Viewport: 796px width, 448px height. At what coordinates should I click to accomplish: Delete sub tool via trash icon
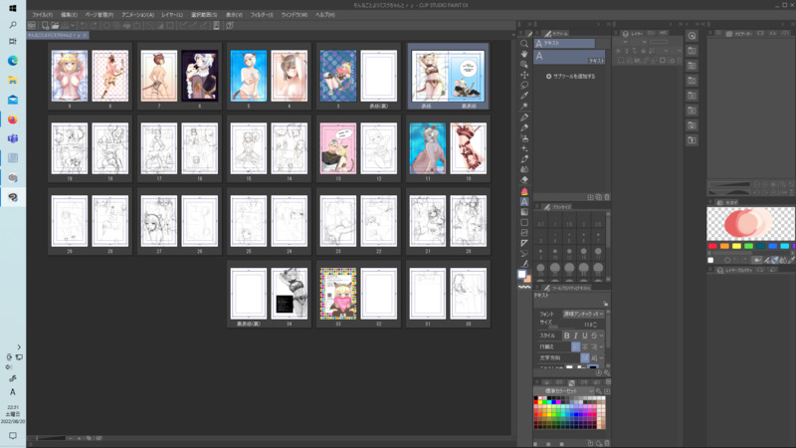click(x=607, y=197)
